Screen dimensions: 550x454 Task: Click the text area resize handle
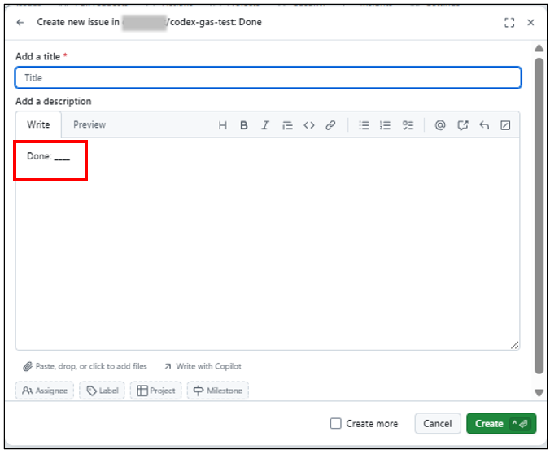514,346
